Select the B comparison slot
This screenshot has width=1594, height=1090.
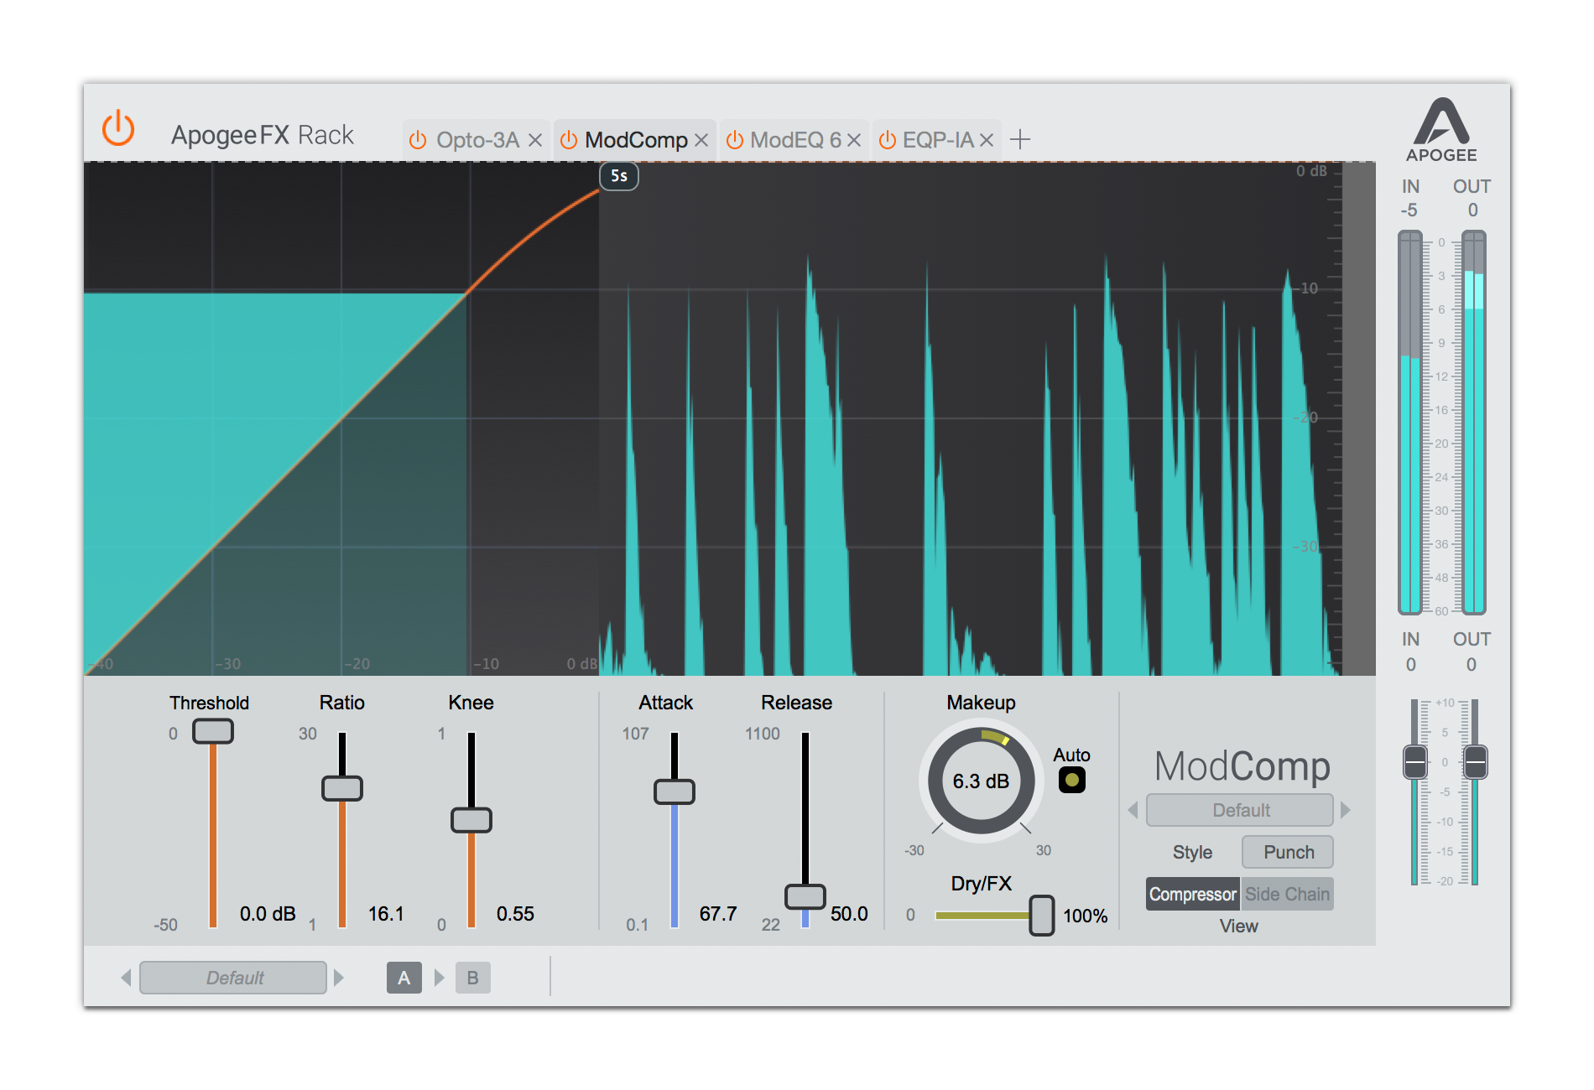pyautogui.click(x=472, y=977)
